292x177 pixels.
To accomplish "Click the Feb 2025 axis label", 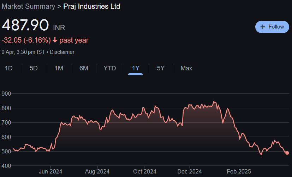I will pyautogui.click(x=239, y=171).
